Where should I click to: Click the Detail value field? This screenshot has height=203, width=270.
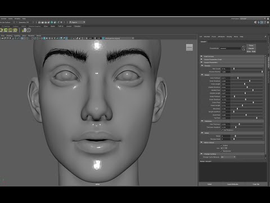[x=226, y=136]
